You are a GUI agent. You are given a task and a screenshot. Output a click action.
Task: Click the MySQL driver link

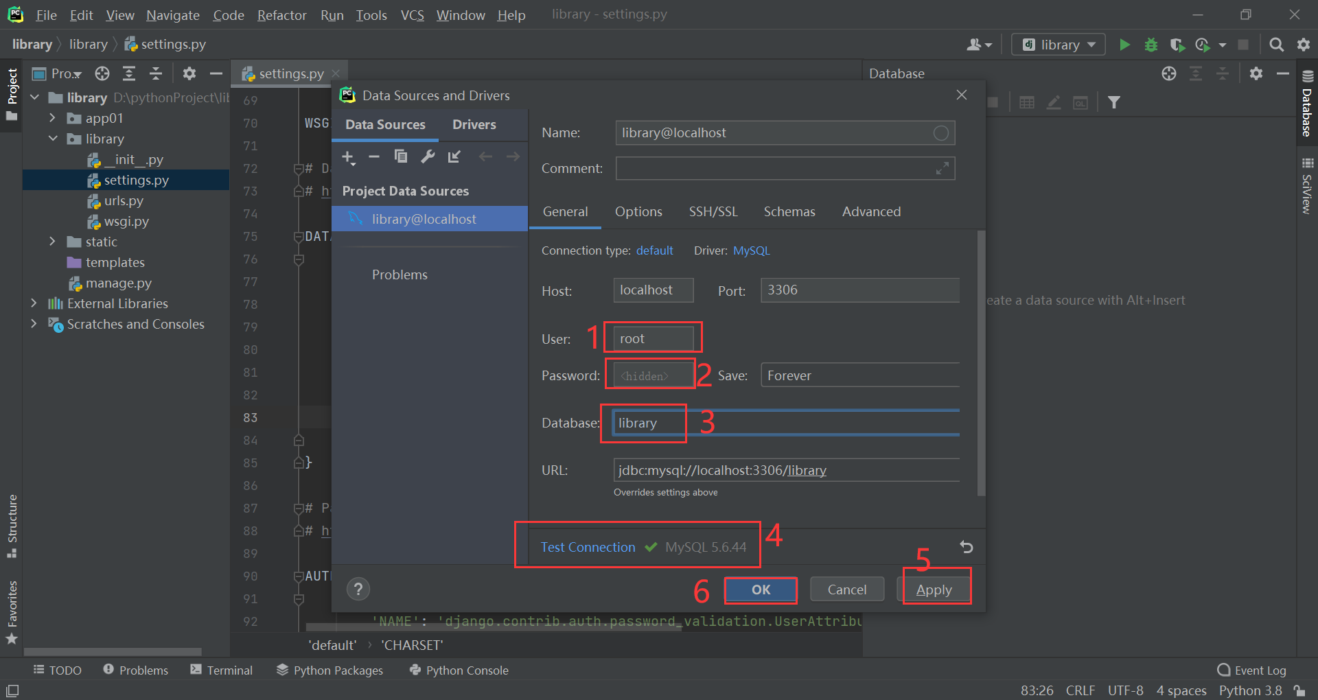[751, 250]
